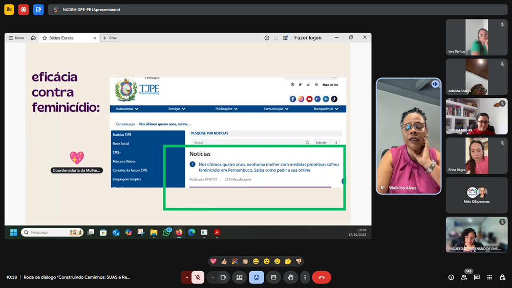Raise your hand
Screen dimensions: 512x288
pyautogui.click(x=290, y=277)
